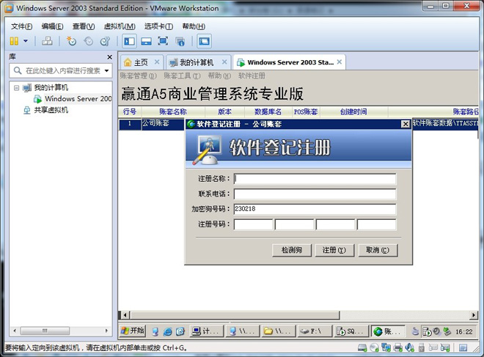This screenshot has width=484, height=357.
Task: Click the CD/DVD device status icon
Action: pyautogui.click(x=374, y=348)
